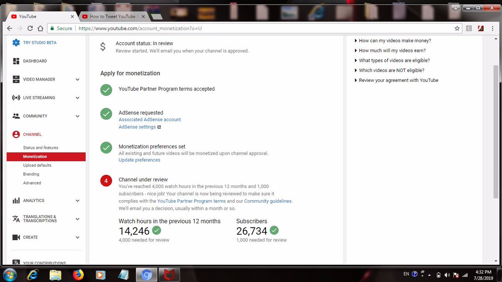Click the Community people icon
The image size is (502, 282).
click(x=16, y=116)
